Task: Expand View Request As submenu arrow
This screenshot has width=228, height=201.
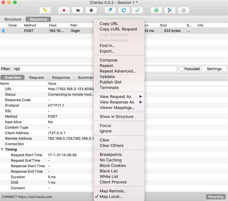Action: point(141,96)
